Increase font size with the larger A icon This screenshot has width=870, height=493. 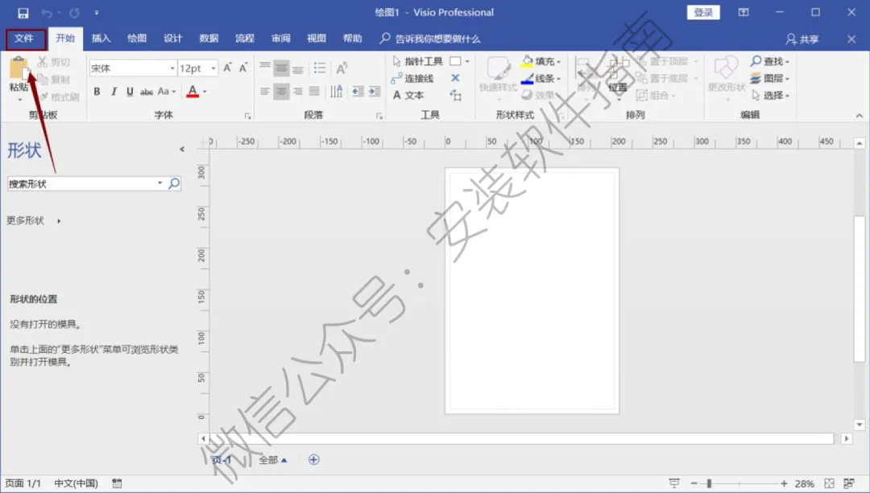pyautogui.click(x=227, y=68)
